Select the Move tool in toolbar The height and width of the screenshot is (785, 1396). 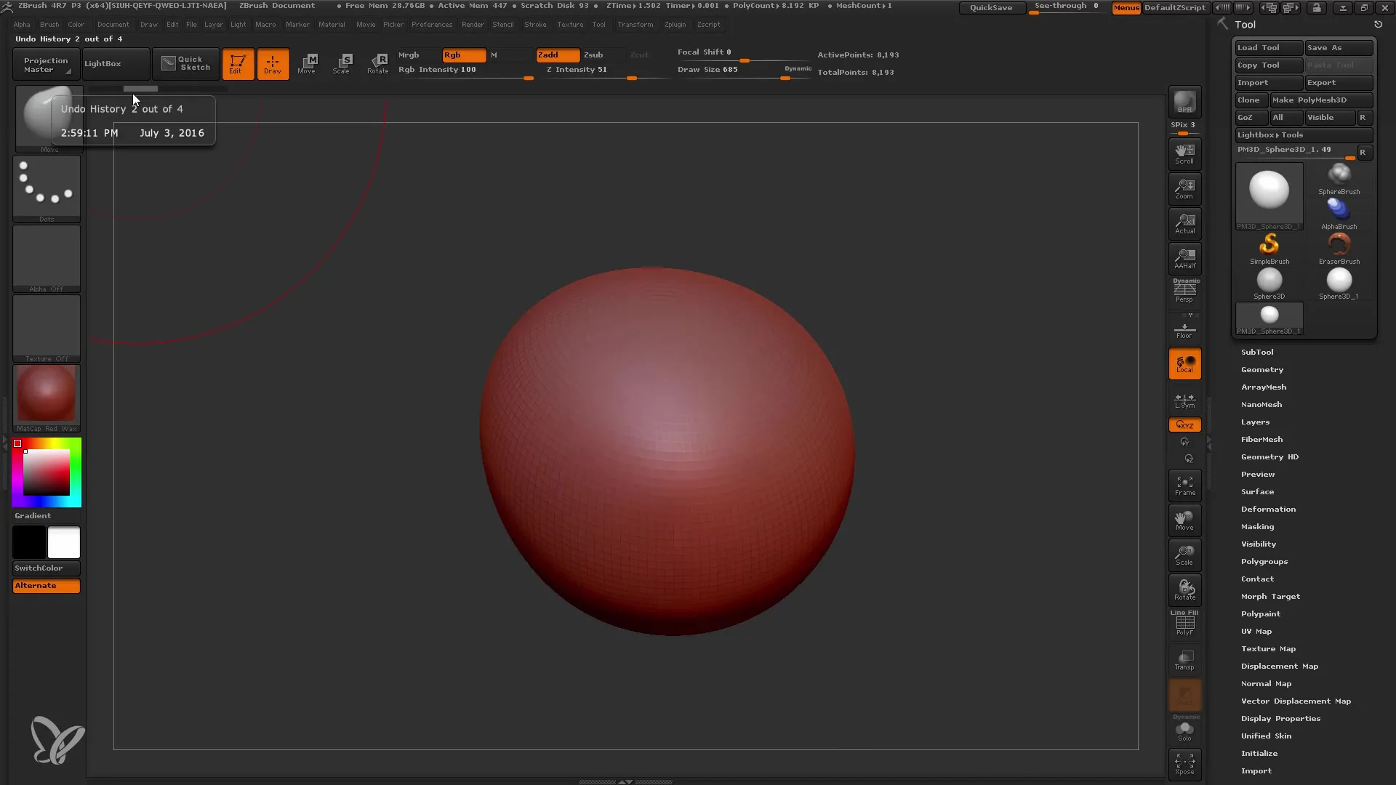(x=307, y=64)
